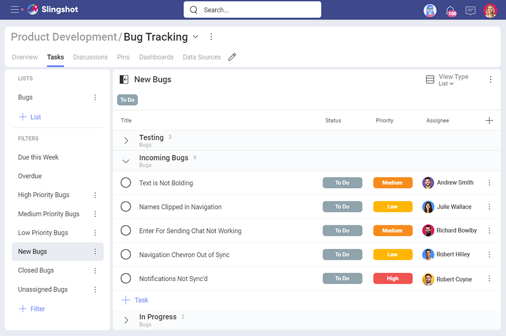
Task: Mark 'Text is Not Bolding' as complete
Action: pos(126,183)
